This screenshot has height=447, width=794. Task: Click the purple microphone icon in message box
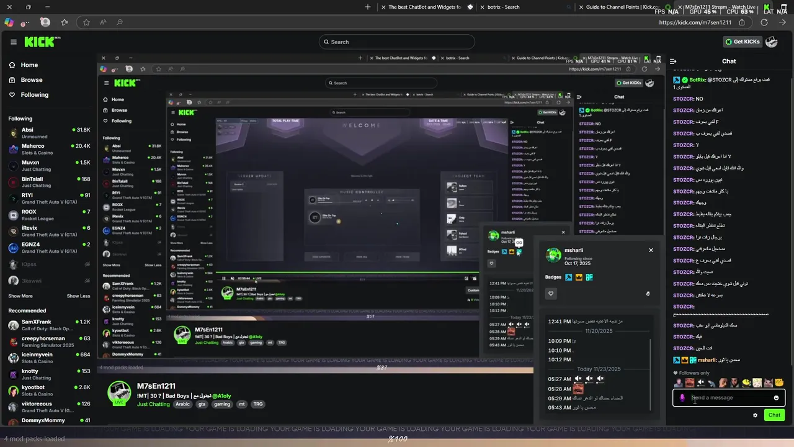coord(682,398)
